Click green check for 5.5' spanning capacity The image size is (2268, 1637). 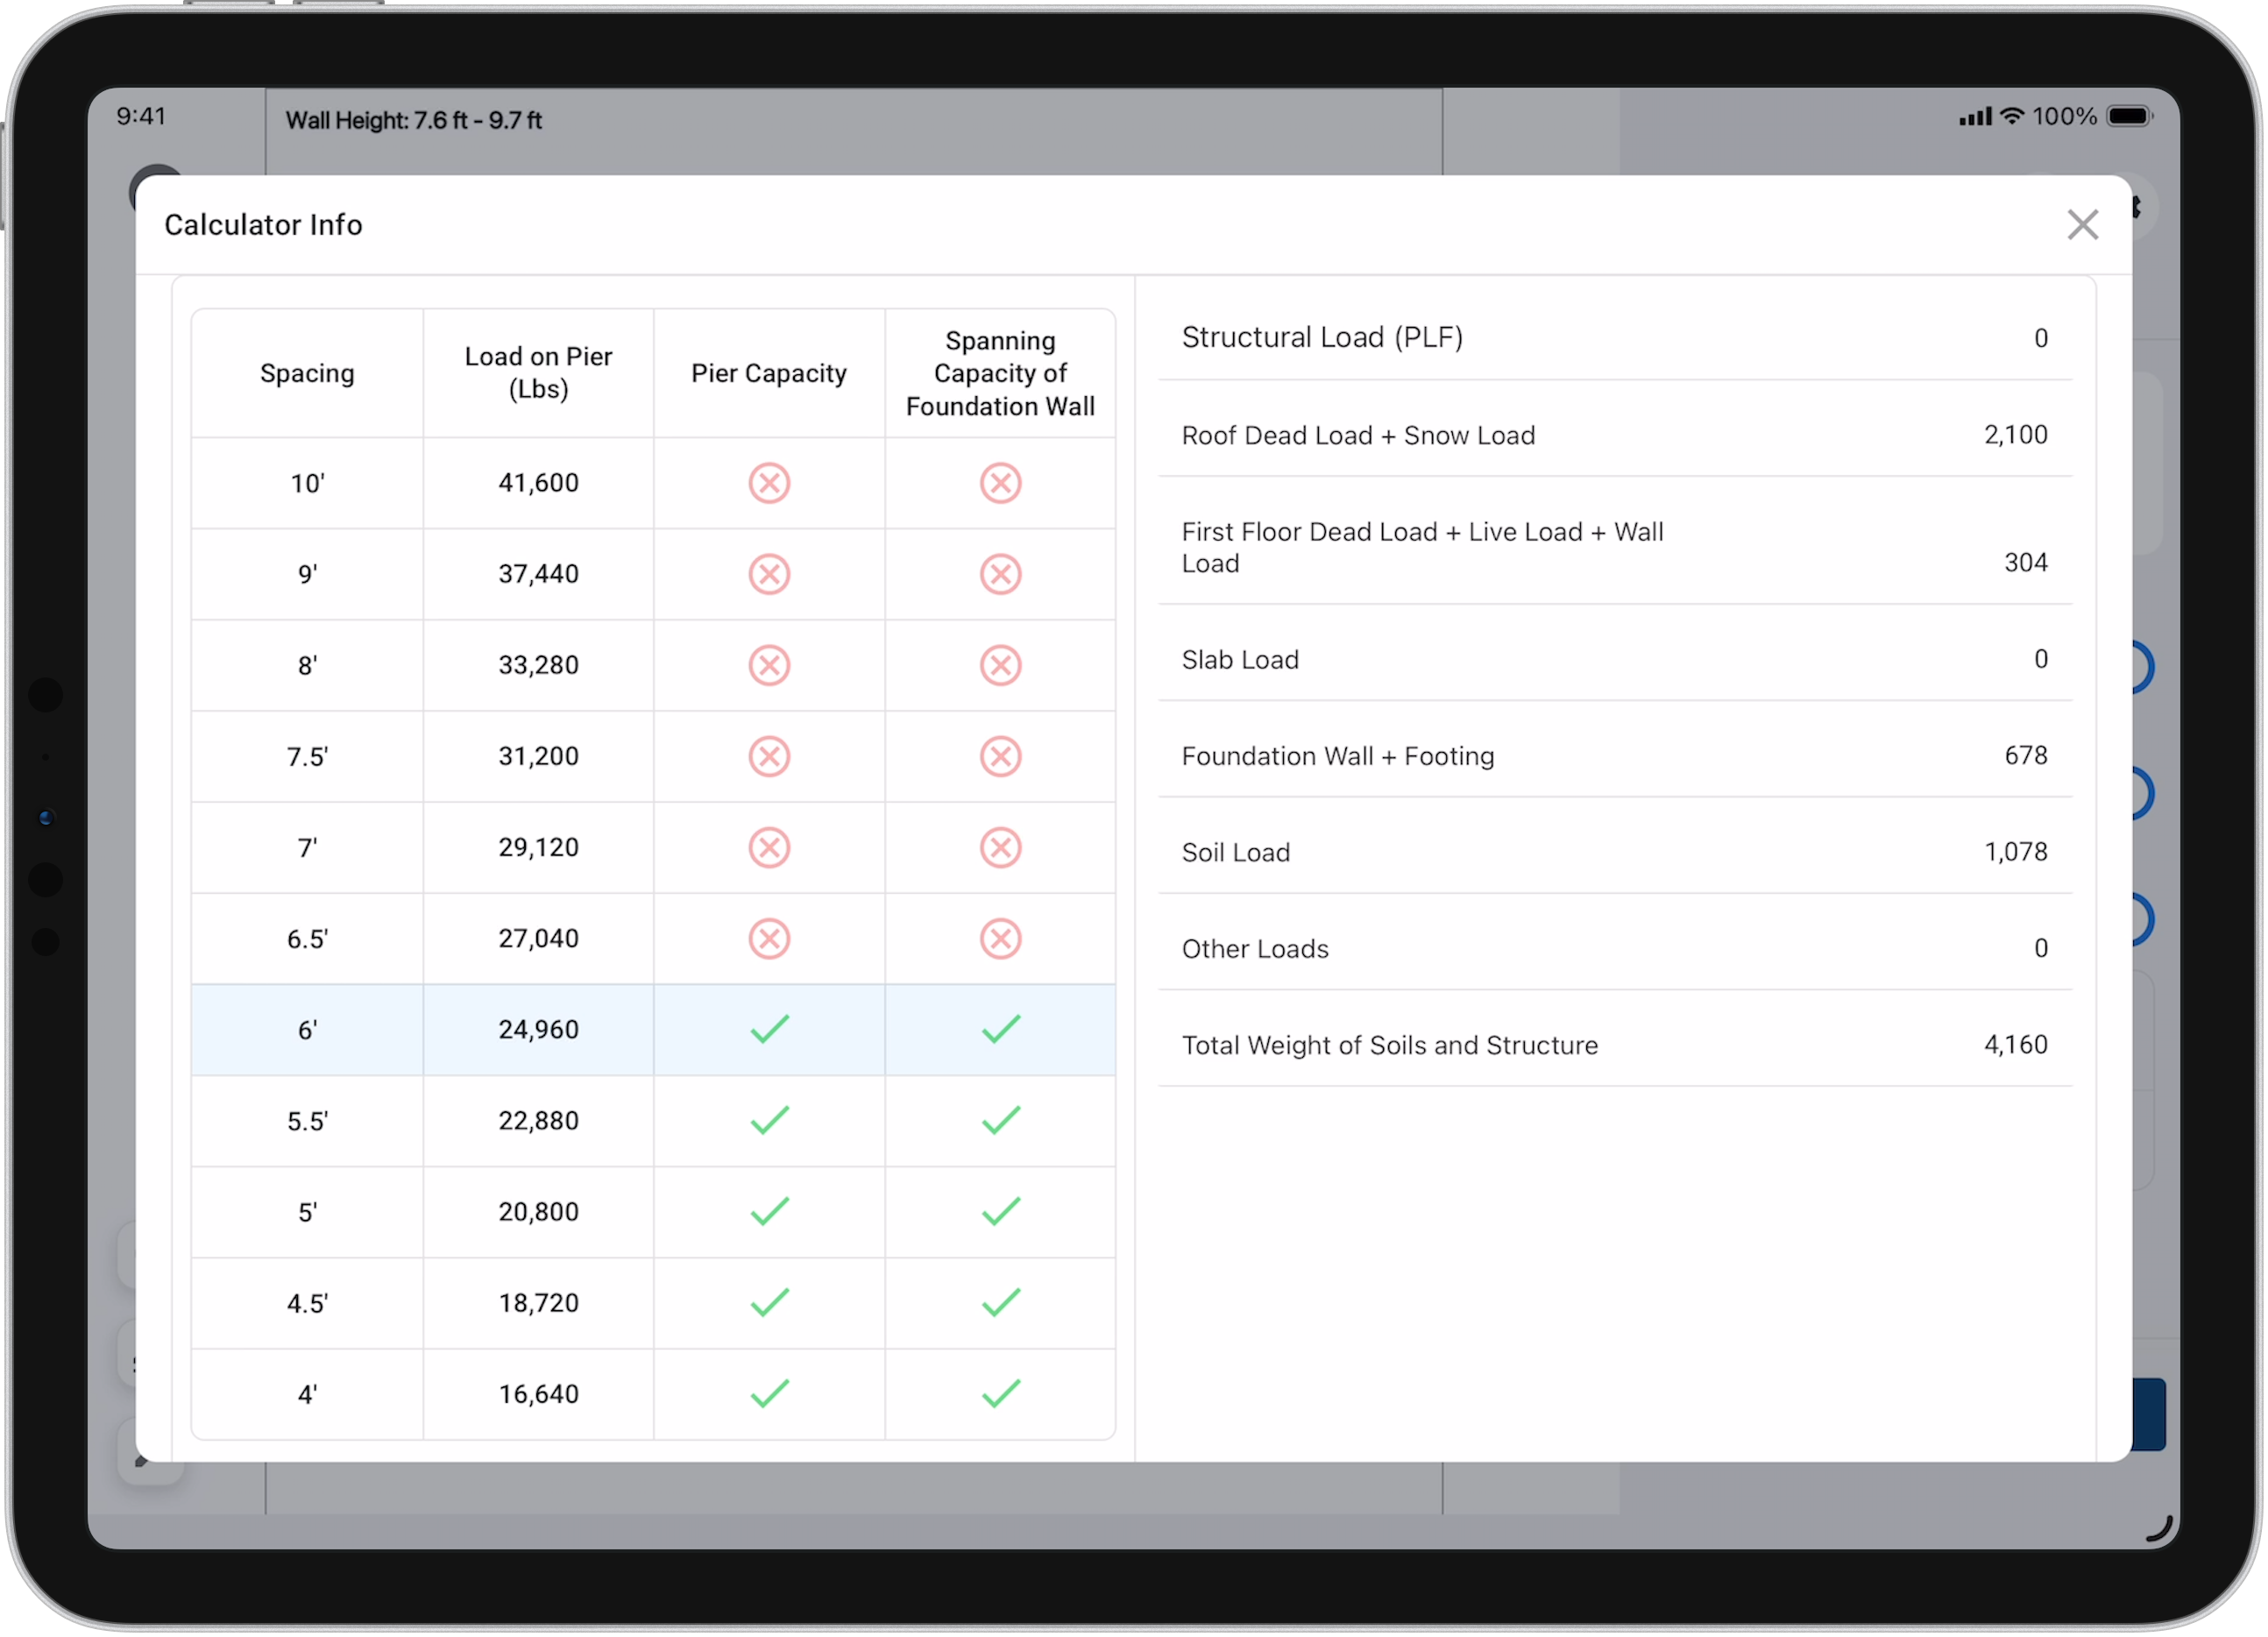point(1000,1120)
